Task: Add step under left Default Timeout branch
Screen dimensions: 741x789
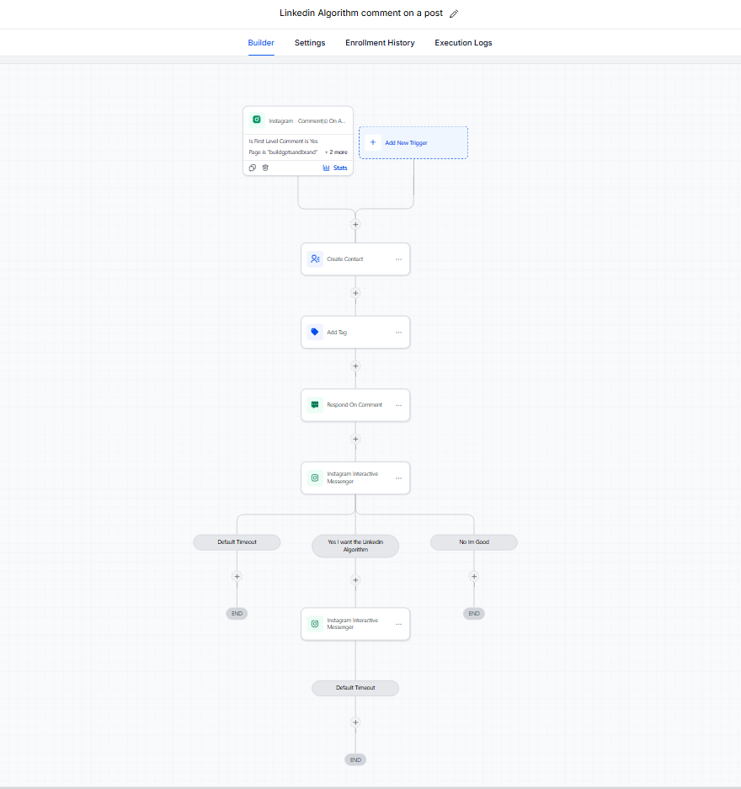Action: [x=237, y=576]
